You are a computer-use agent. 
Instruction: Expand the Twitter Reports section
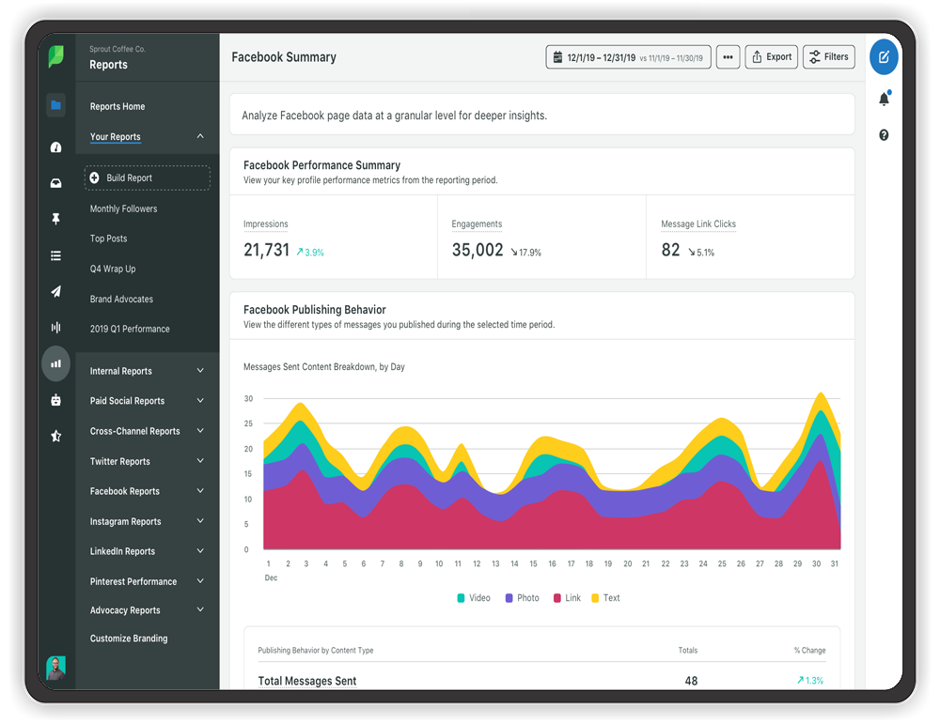click(200, 461)
